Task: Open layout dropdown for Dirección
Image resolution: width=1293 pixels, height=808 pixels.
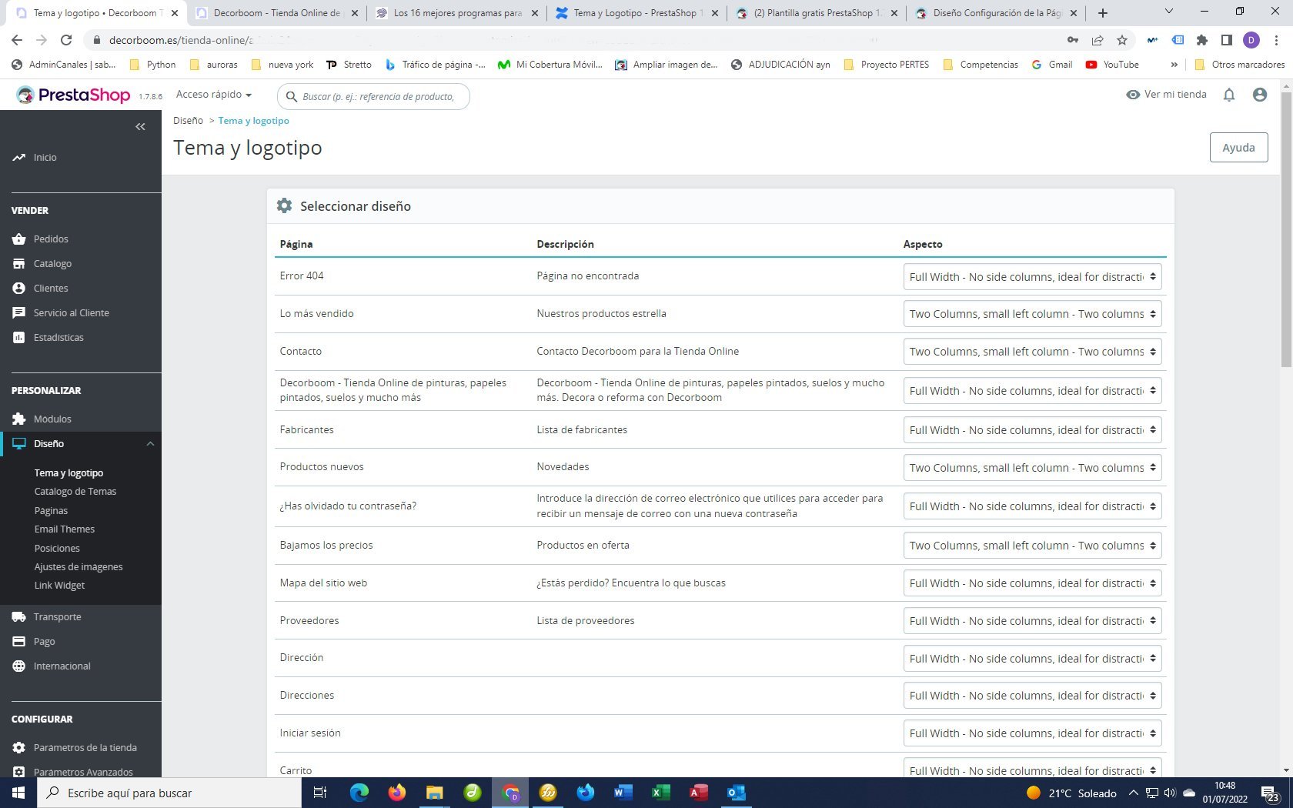Action: (x=1032, y=659)
